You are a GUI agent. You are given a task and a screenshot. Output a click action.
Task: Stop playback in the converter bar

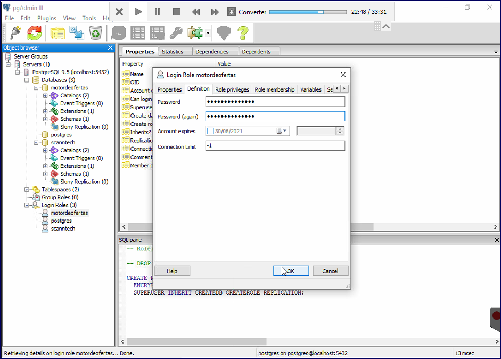(176, 12)
